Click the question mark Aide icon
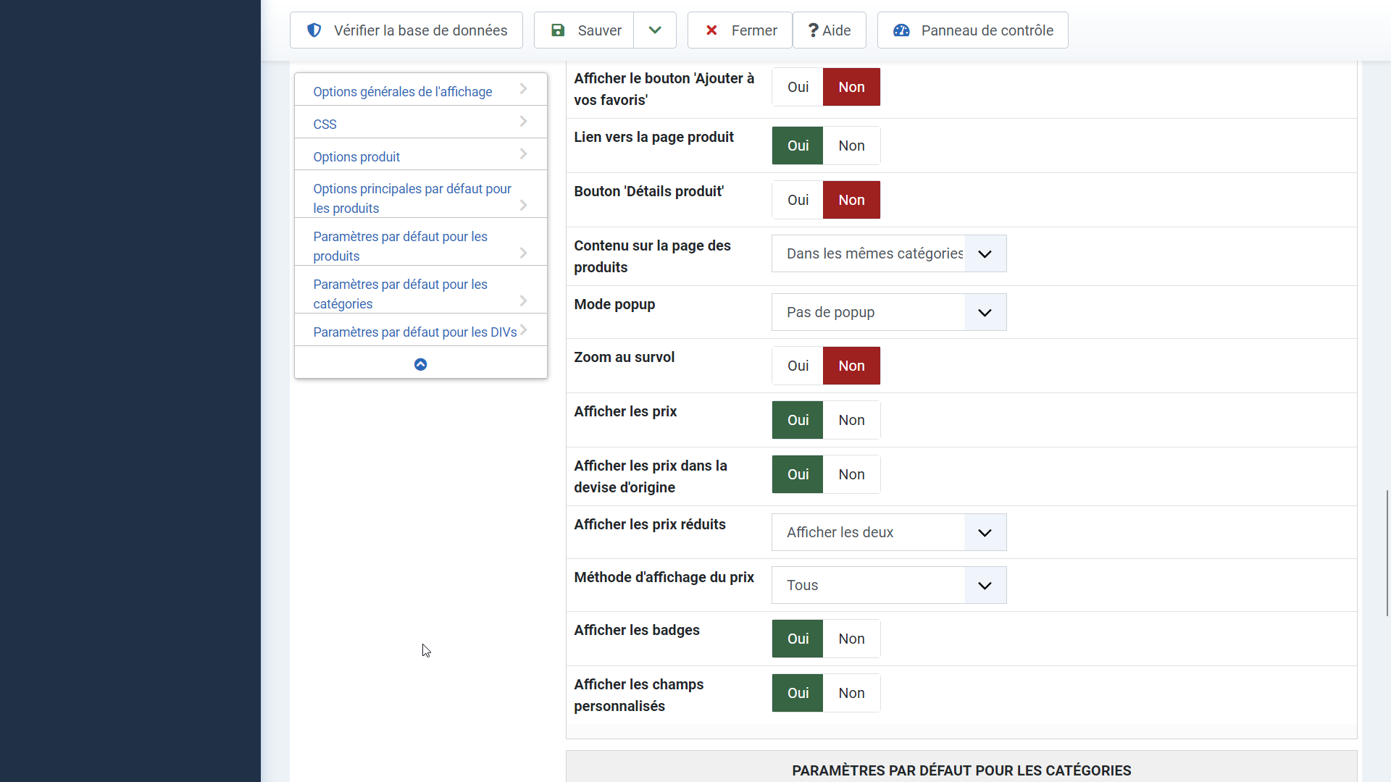The image size is (1391, 782). point(813,30)
